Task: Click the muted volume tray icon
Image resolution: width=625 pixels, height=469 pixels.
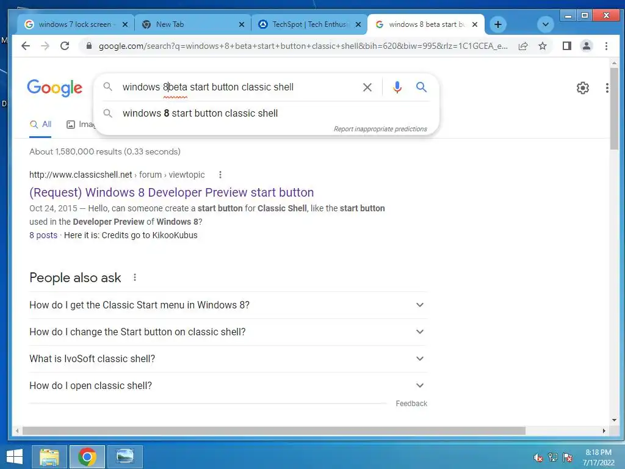Action: (x=538, y=457)
